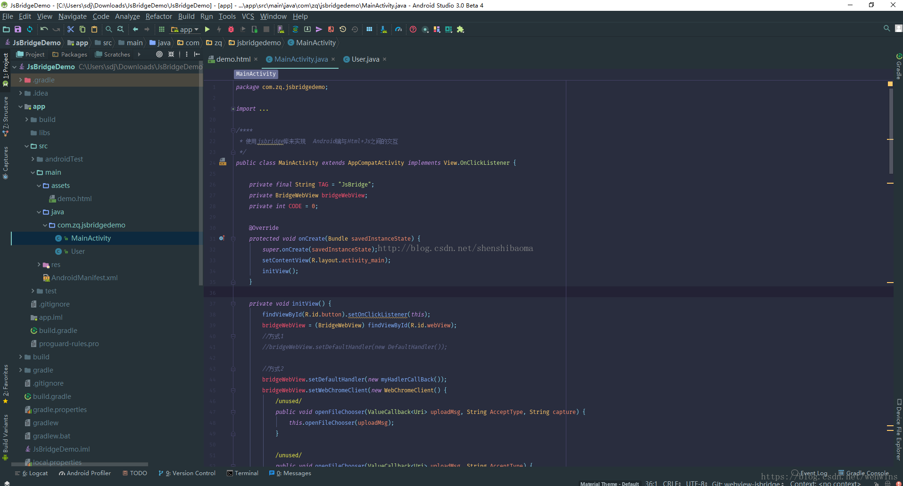The height and width of the screenshot is (486, 903).
Task: Click the scroll-from-source target icon in Project panel
Action: (x=159, y=54)
